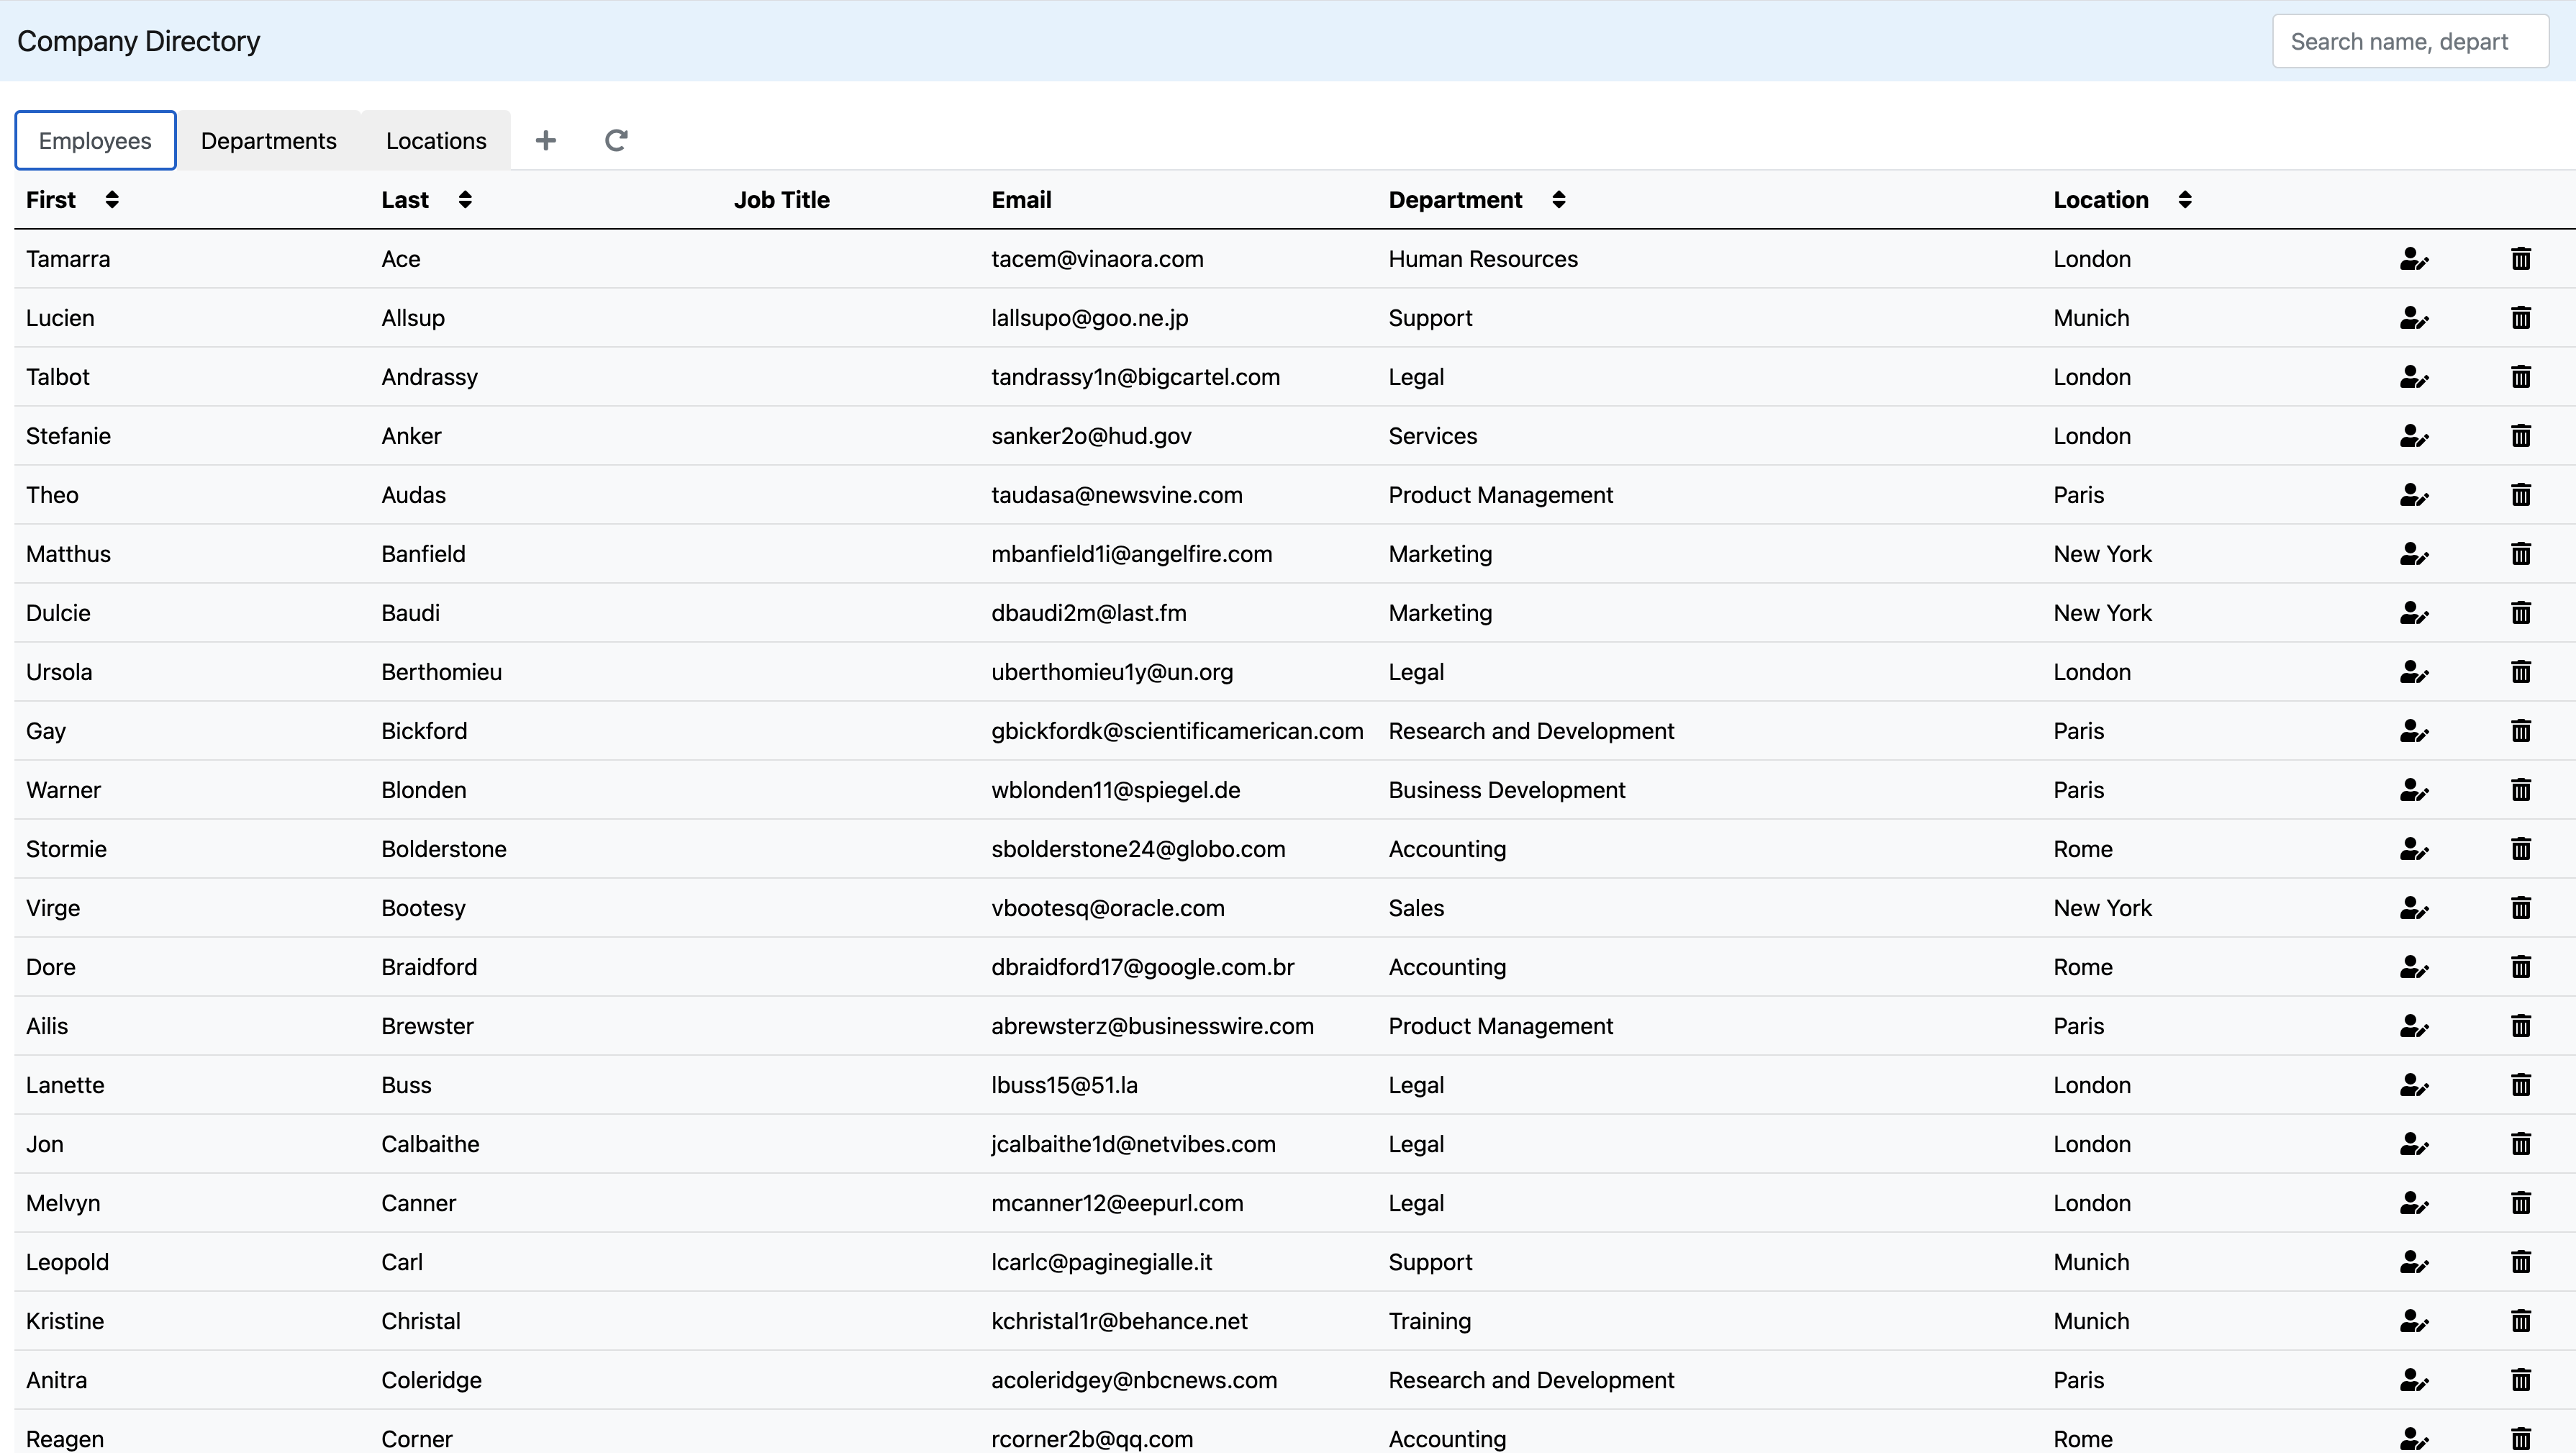Click the refresh table icon
Image resolution: width=2576 pixels, height=1453 pixels.
(616, 140)
